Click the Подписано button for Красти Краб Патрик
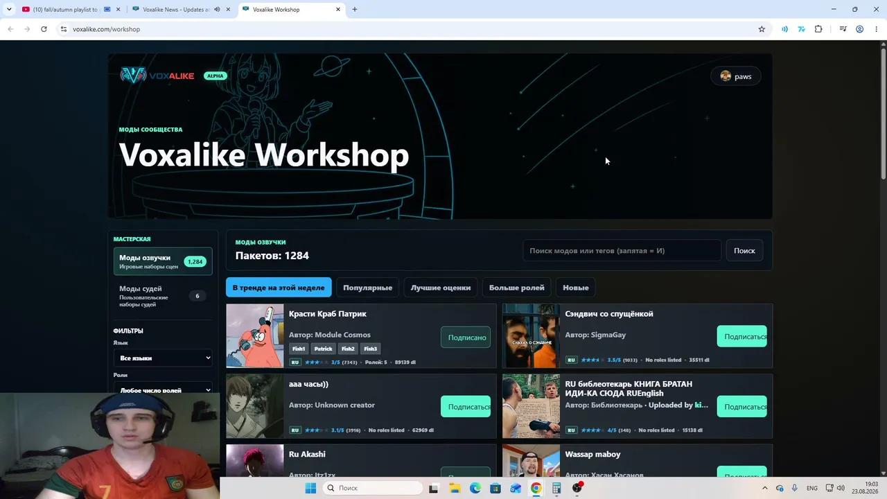The image size is (887, 499). tap(466, 338)
